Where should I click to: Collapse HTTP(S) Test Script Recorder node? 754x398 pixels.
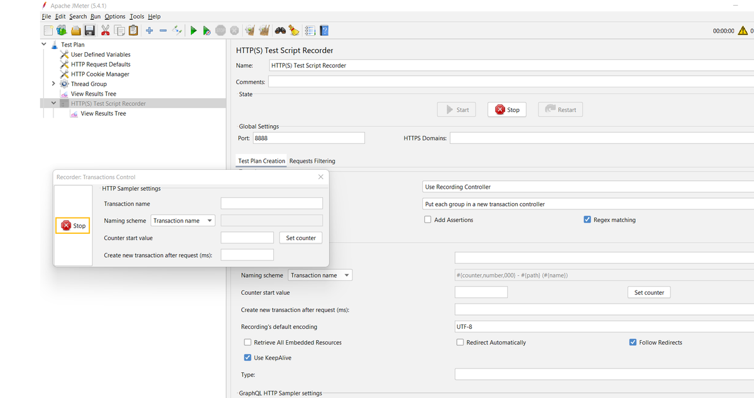(53, 103)
